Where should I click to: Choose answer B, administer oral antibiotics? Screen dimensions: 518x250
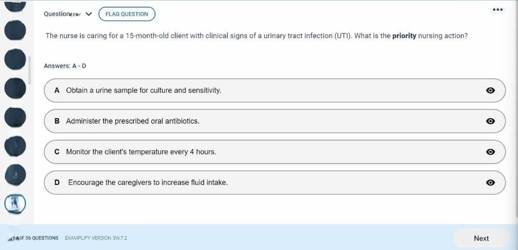[133, 121]
